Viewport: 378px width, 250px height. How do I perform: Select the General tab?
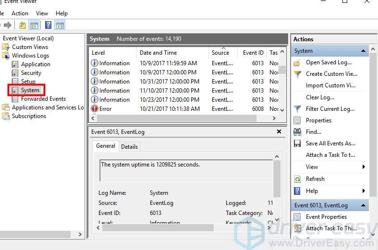pos(106,146)
